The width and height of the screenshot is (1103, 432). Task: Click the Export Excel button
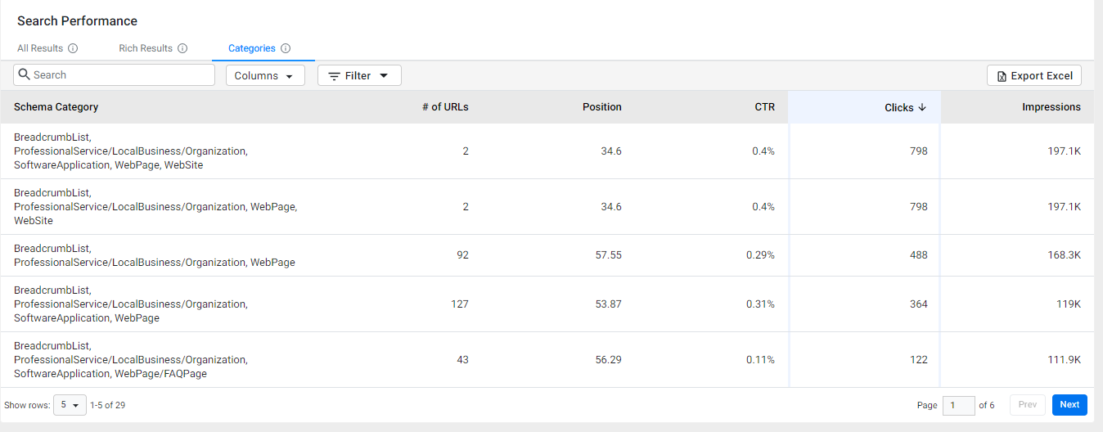point(1034,75)
